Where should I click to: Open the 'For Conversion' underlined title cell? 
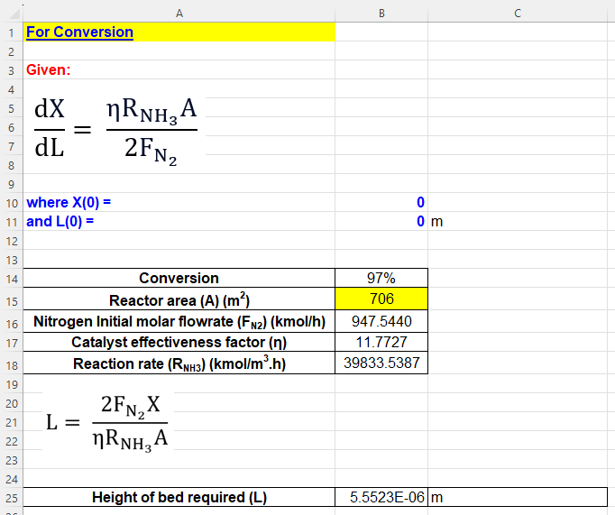pos(80,32)
